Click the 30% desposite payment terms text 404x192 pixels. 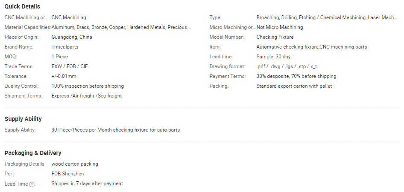pos(296,76)
